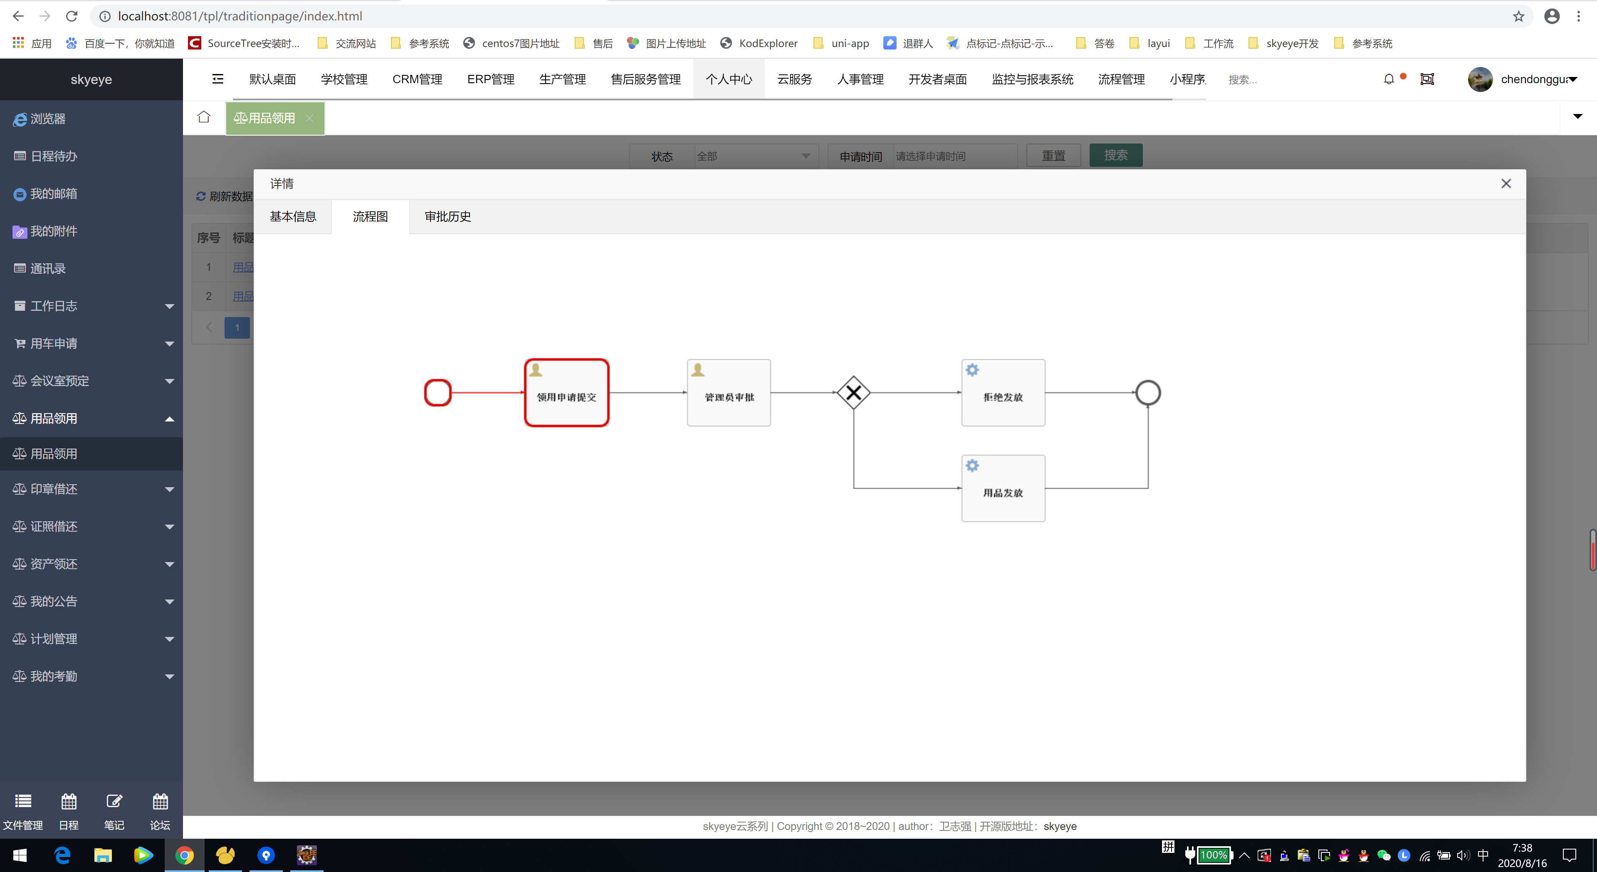
Task: Open 流程管理 top menu
Action: click(x=1121, y=79)
